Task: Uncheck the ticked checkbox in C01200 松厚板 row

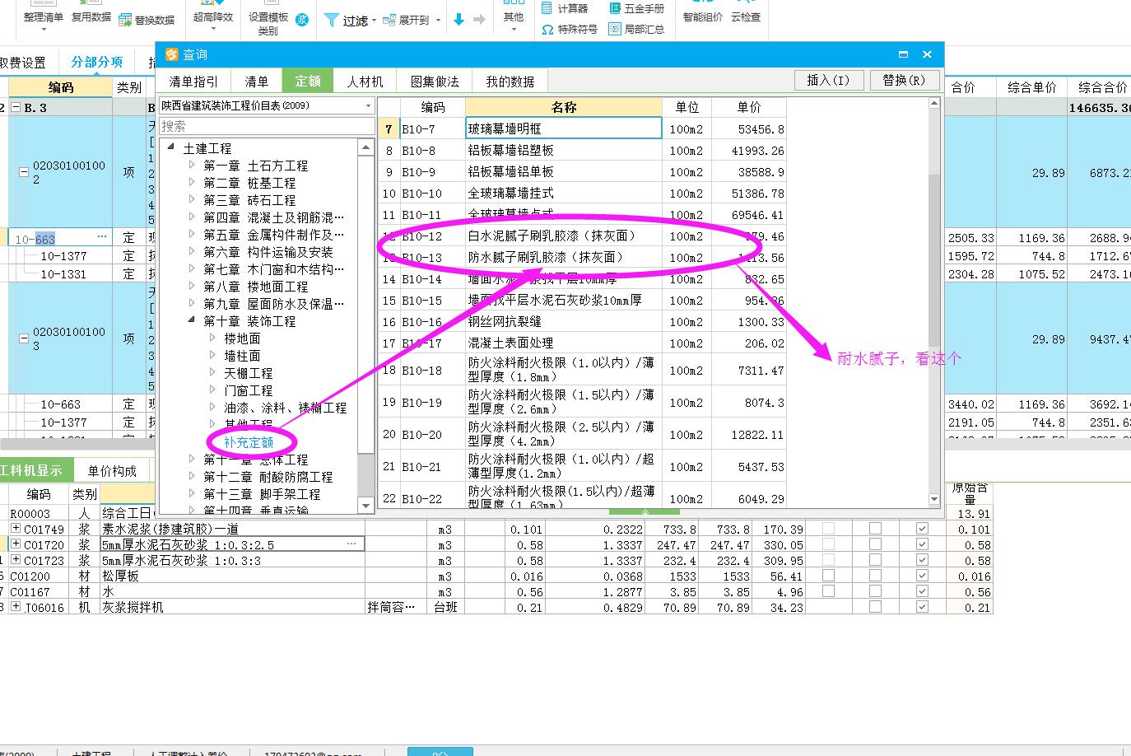Action: pyautogui.click(x=922, y=576)
